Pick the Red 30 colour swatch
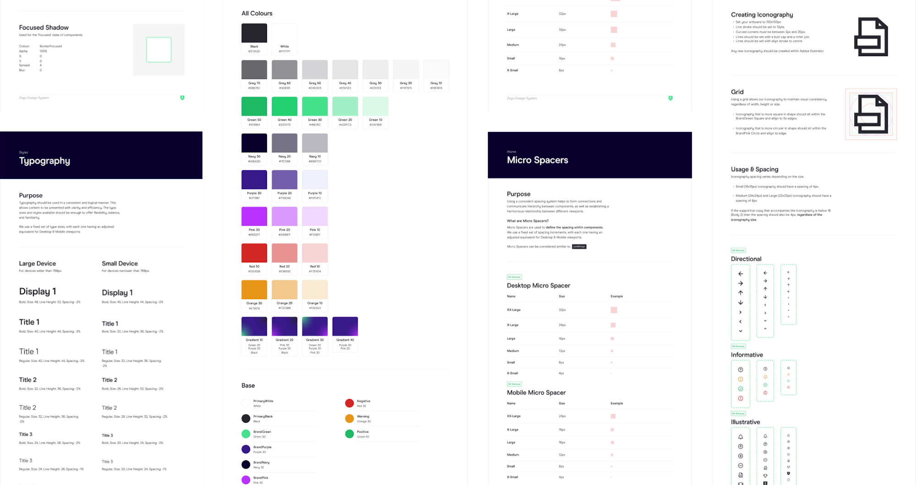This screenshot has height=485, width=916. tap(254, 253)
